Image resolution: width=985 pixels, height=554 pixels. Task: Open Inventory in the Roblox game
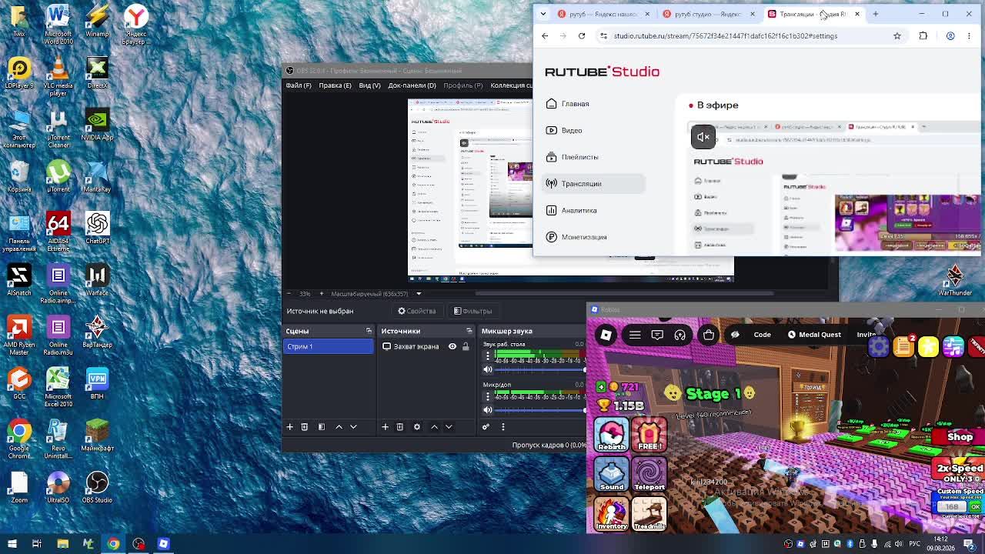click(x=612, y=514)
